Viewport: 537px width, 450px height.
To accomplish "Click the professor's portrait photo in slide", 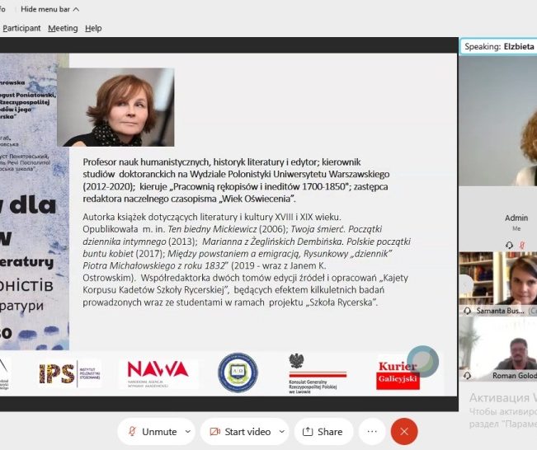I will tap(115, 107).
